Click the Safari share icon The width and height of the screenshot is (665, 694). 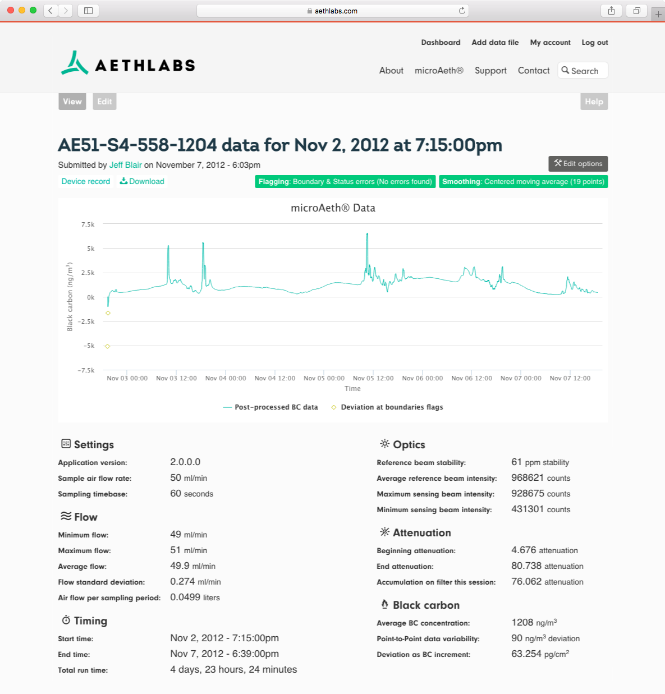[x=611, y=10]
